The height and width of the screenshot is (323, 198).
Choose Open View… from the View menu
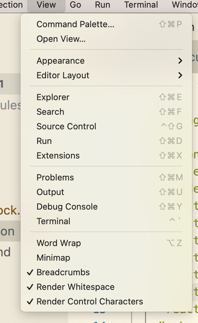pos(106,39)
